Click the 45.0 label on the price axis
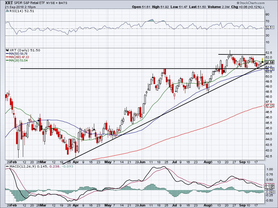The height and width of the screenshot is (208, 278). pyautogui.click(x=269, y=128)
